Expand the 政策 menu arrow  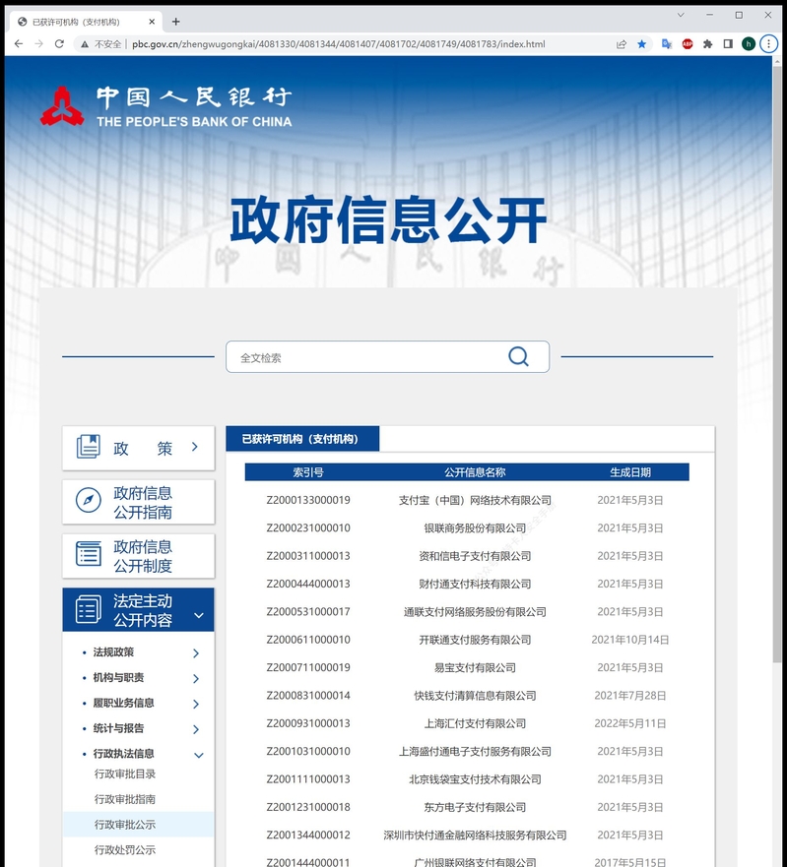tap(195, 447)
